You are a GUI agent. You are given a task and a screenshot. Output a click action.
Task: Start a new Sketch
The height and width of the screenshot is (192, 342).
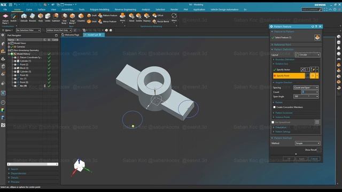click(13, 18)
